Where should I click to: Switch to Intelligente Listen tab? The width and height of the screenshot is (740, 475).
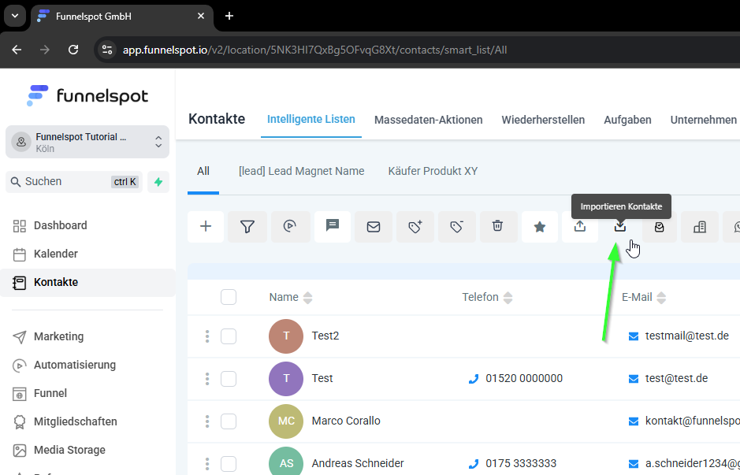coord(311,119)
